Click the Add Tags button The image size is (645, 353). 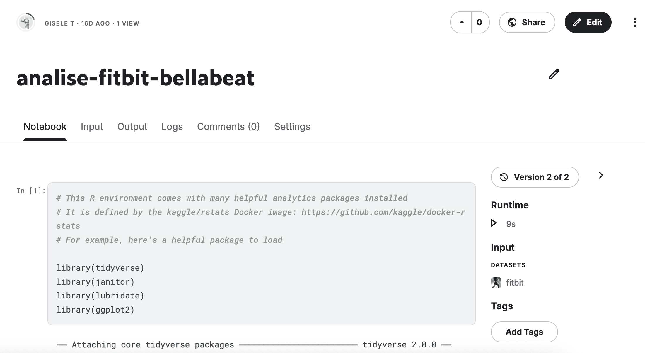pos(524,332)
